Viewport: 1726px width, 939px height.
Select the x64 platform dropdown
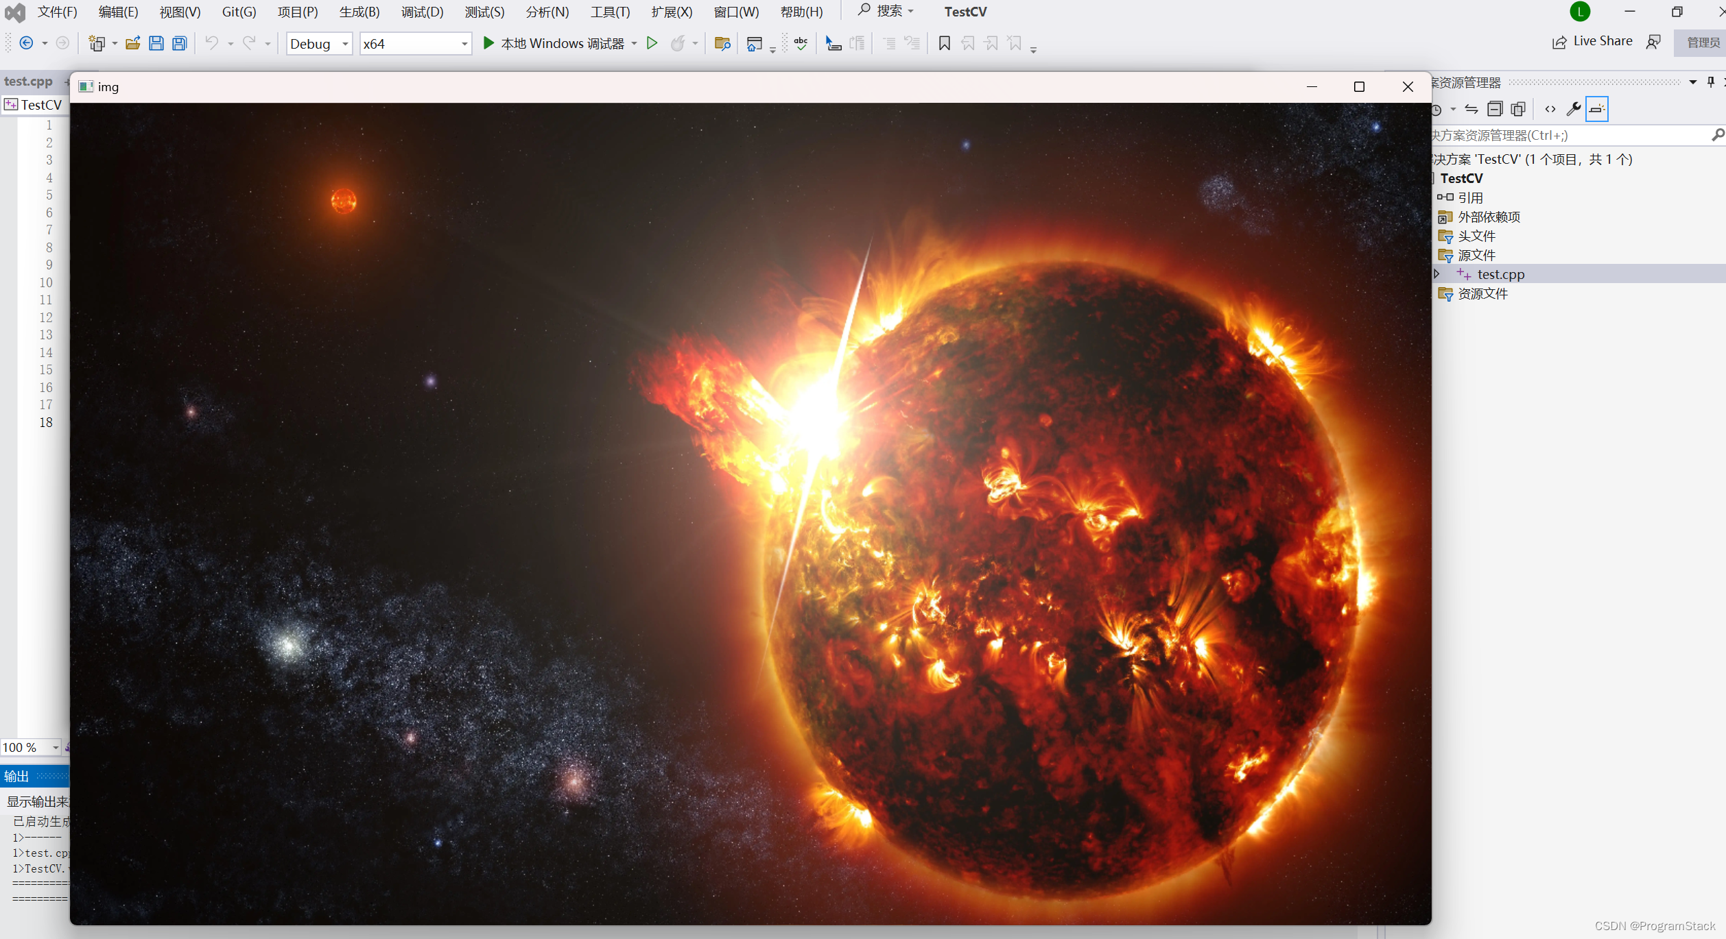[x=413, y=42]
